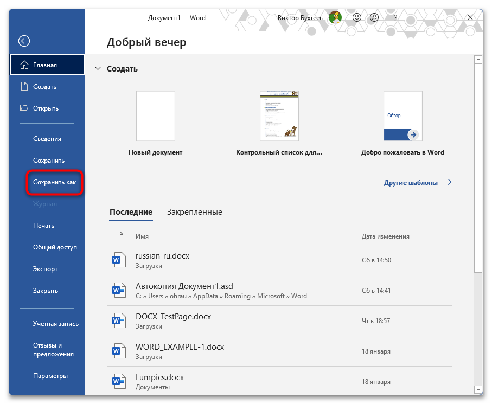Viewport: 492px width, 404px height.
Task: Switch to the Закрепленные tab
Action: tap(194, 212)
